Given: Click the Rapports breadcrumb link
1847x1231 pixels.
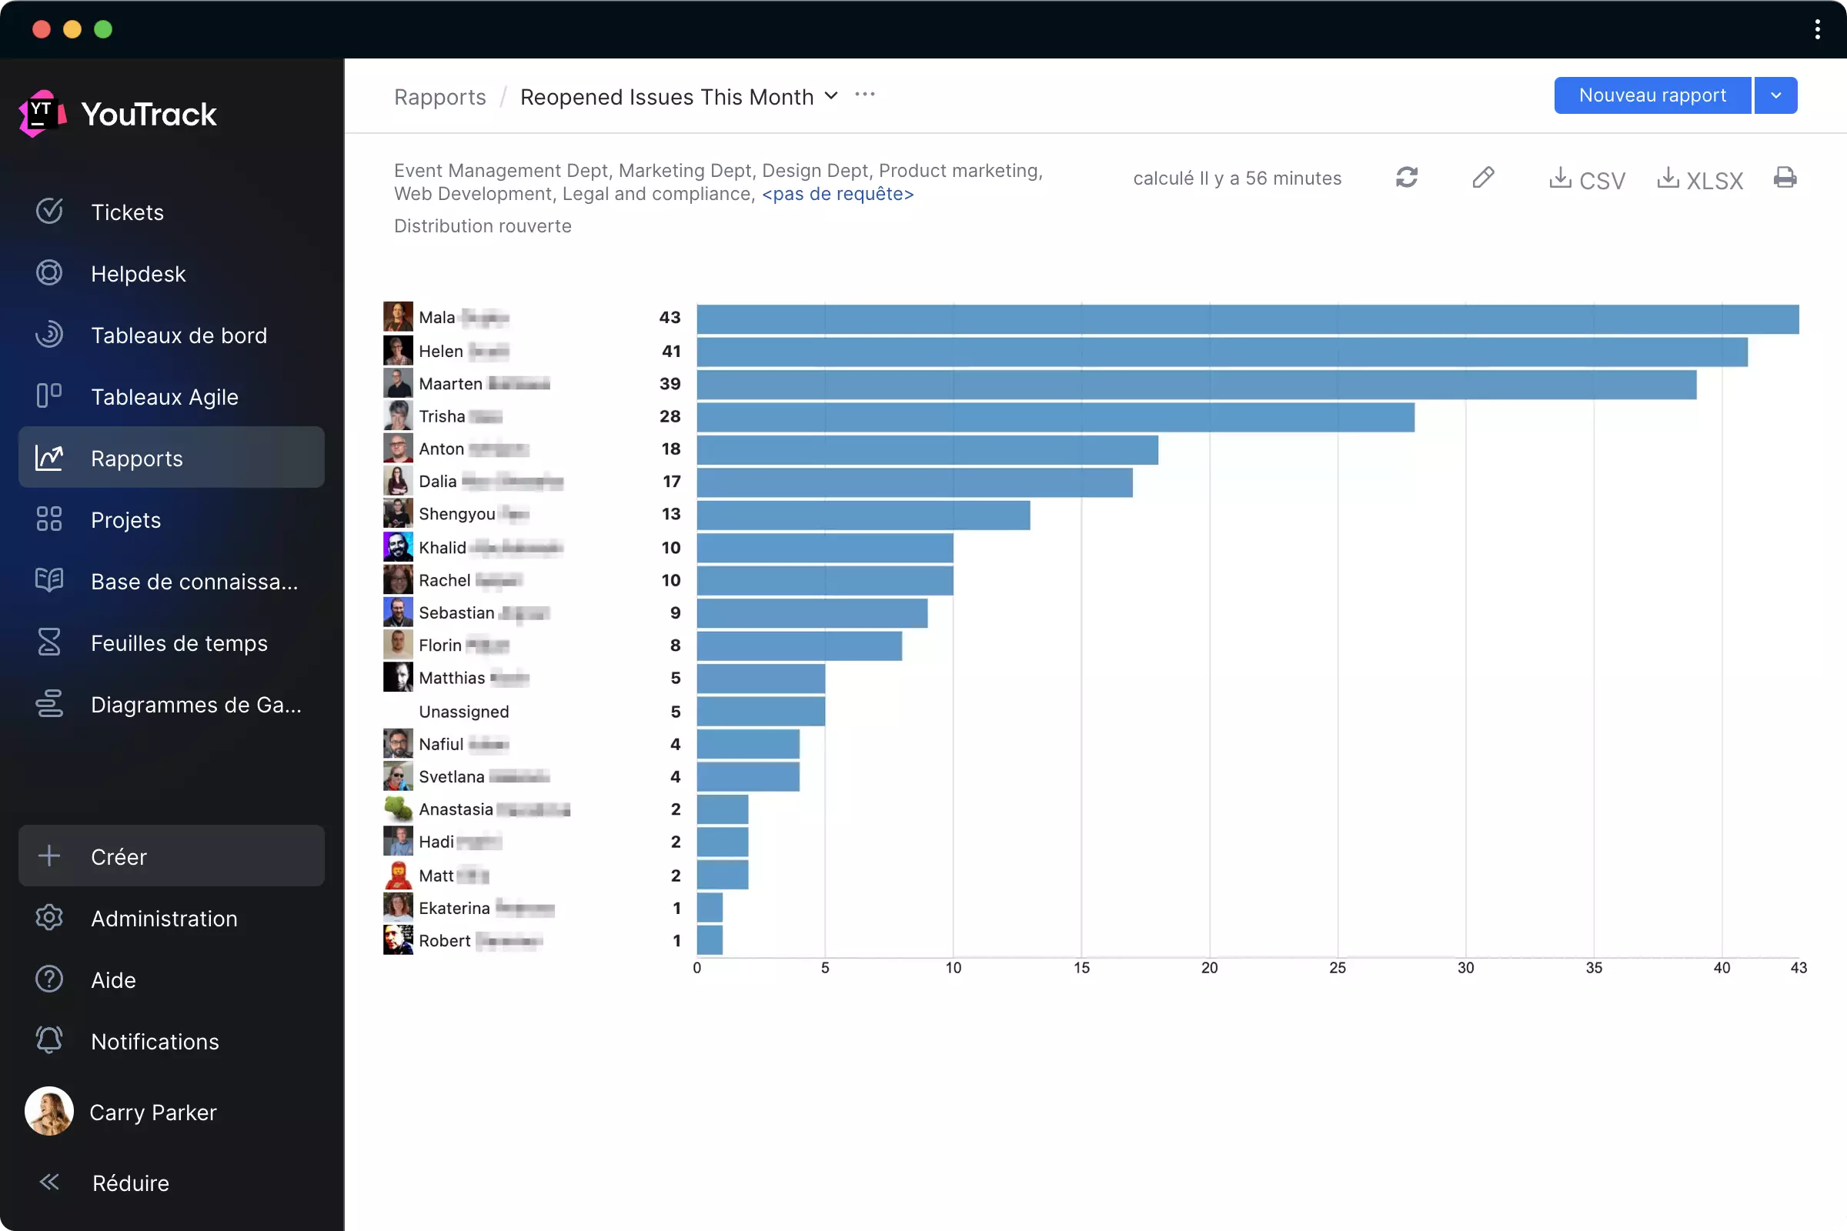Looking at the screenshot, I should (439, 97).
